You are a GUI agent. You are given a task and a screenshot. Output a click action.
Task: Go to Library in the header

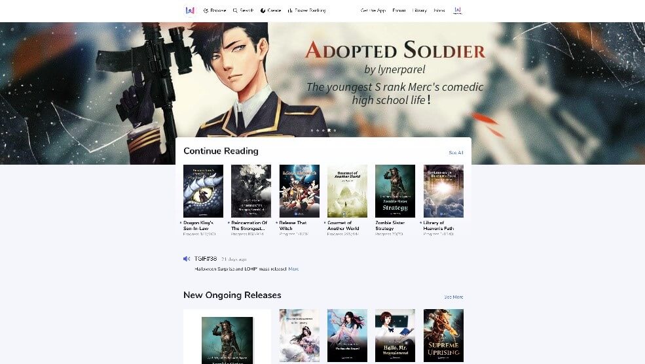420,10
